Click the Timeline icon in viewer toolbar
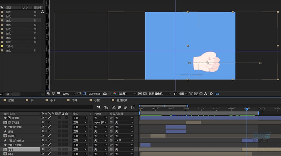Screen dimensions: 281x156 pyautogui.click(x=201, y=93)
